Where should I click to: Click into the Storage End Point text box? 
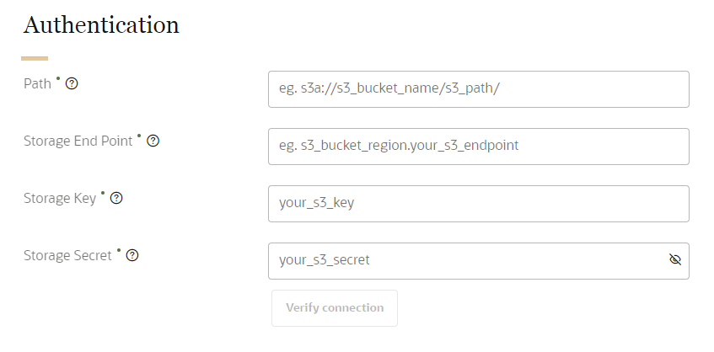tap(478, 147)
